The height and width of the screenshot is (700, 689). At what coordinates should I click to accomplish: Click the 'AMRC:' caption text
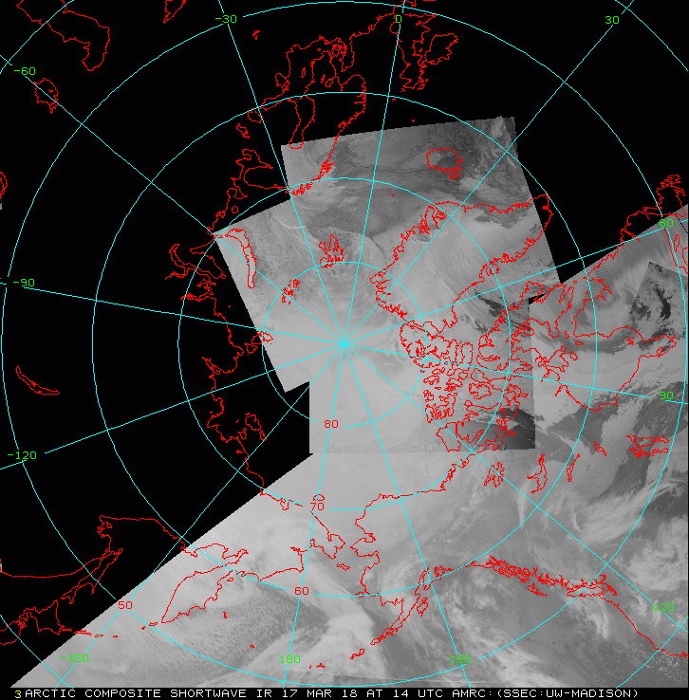pyautogui.click(x=473, y=693)
